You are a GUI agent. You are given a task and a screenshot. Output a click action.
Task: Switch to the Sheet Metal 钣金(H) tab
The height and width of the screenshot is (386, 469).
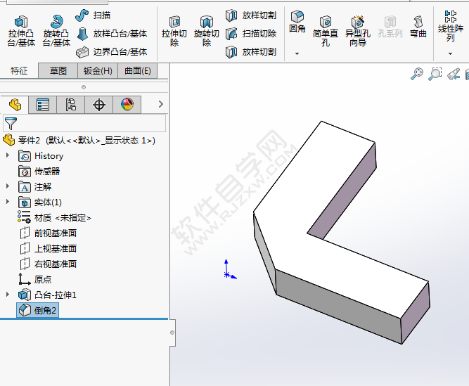[98, 71]
